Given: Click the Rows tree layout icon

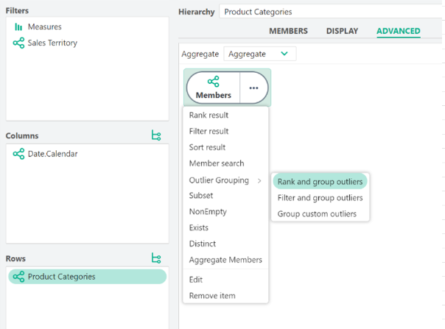Looking at the screenshot, I should pos(156,258).
